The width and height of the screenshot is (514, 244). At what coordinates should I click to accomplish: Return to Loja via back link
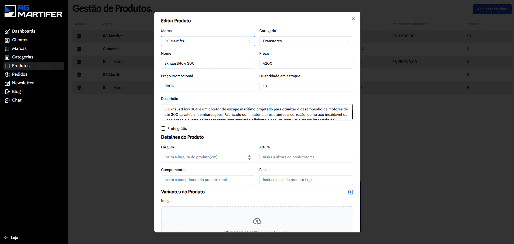pos(12,238)
